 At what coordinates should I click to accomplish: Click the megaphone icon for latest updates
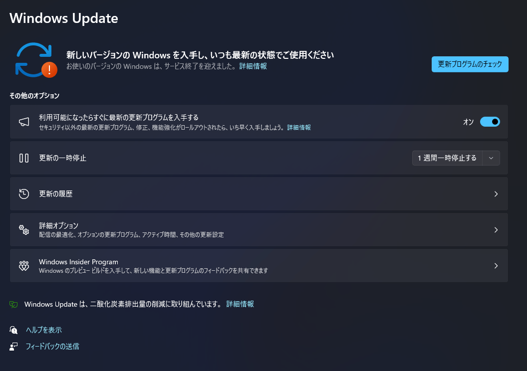coord(24,122)
